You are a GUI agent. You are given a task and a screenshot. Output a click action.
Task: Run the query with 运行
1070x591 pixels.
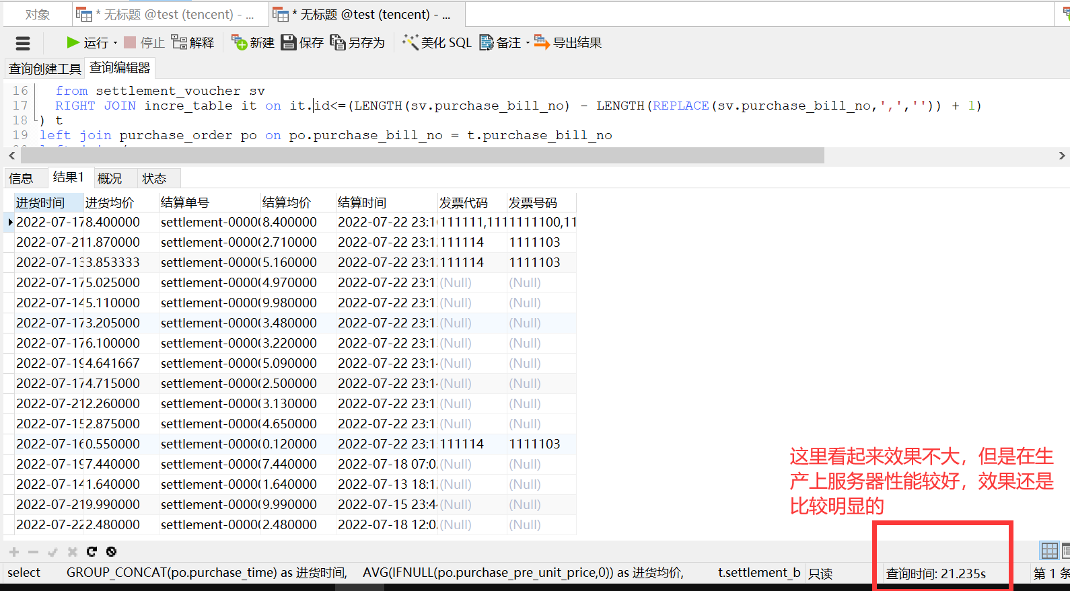point(87,43)
